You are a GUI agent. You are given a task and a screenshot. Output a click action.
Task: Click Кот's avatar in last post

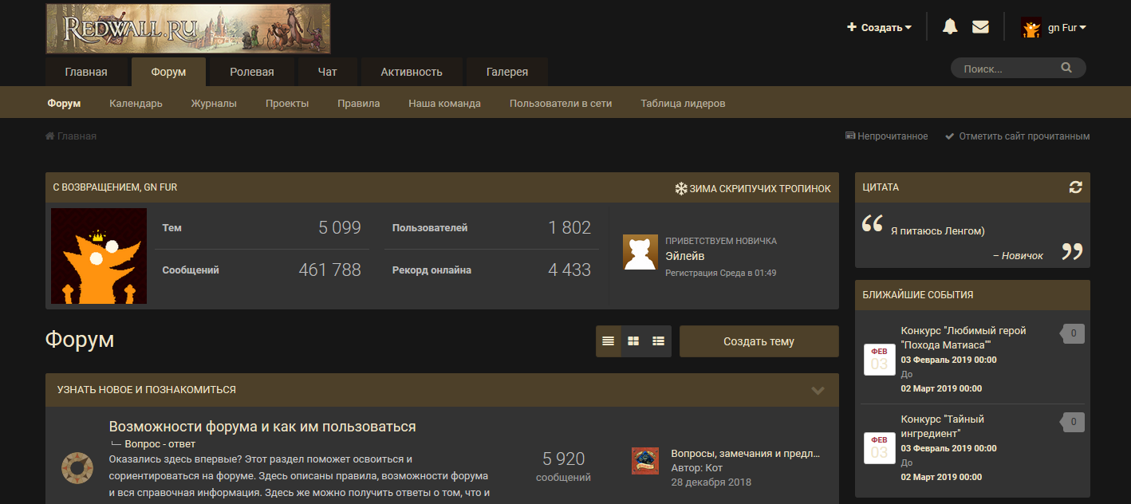click(645, 461)
